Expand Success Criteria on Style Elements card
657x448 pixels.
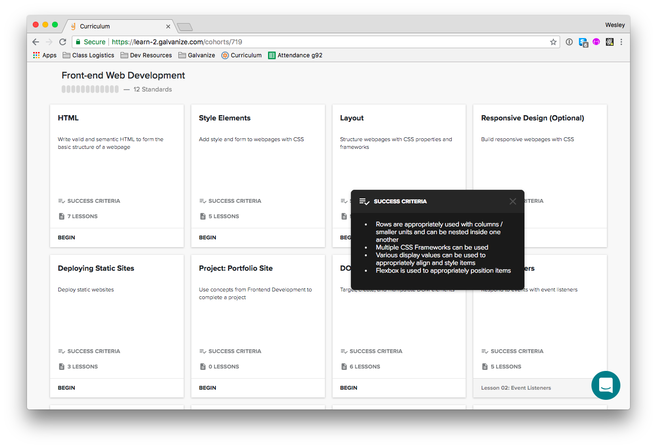pyautogui.click(x=230, y=201)
